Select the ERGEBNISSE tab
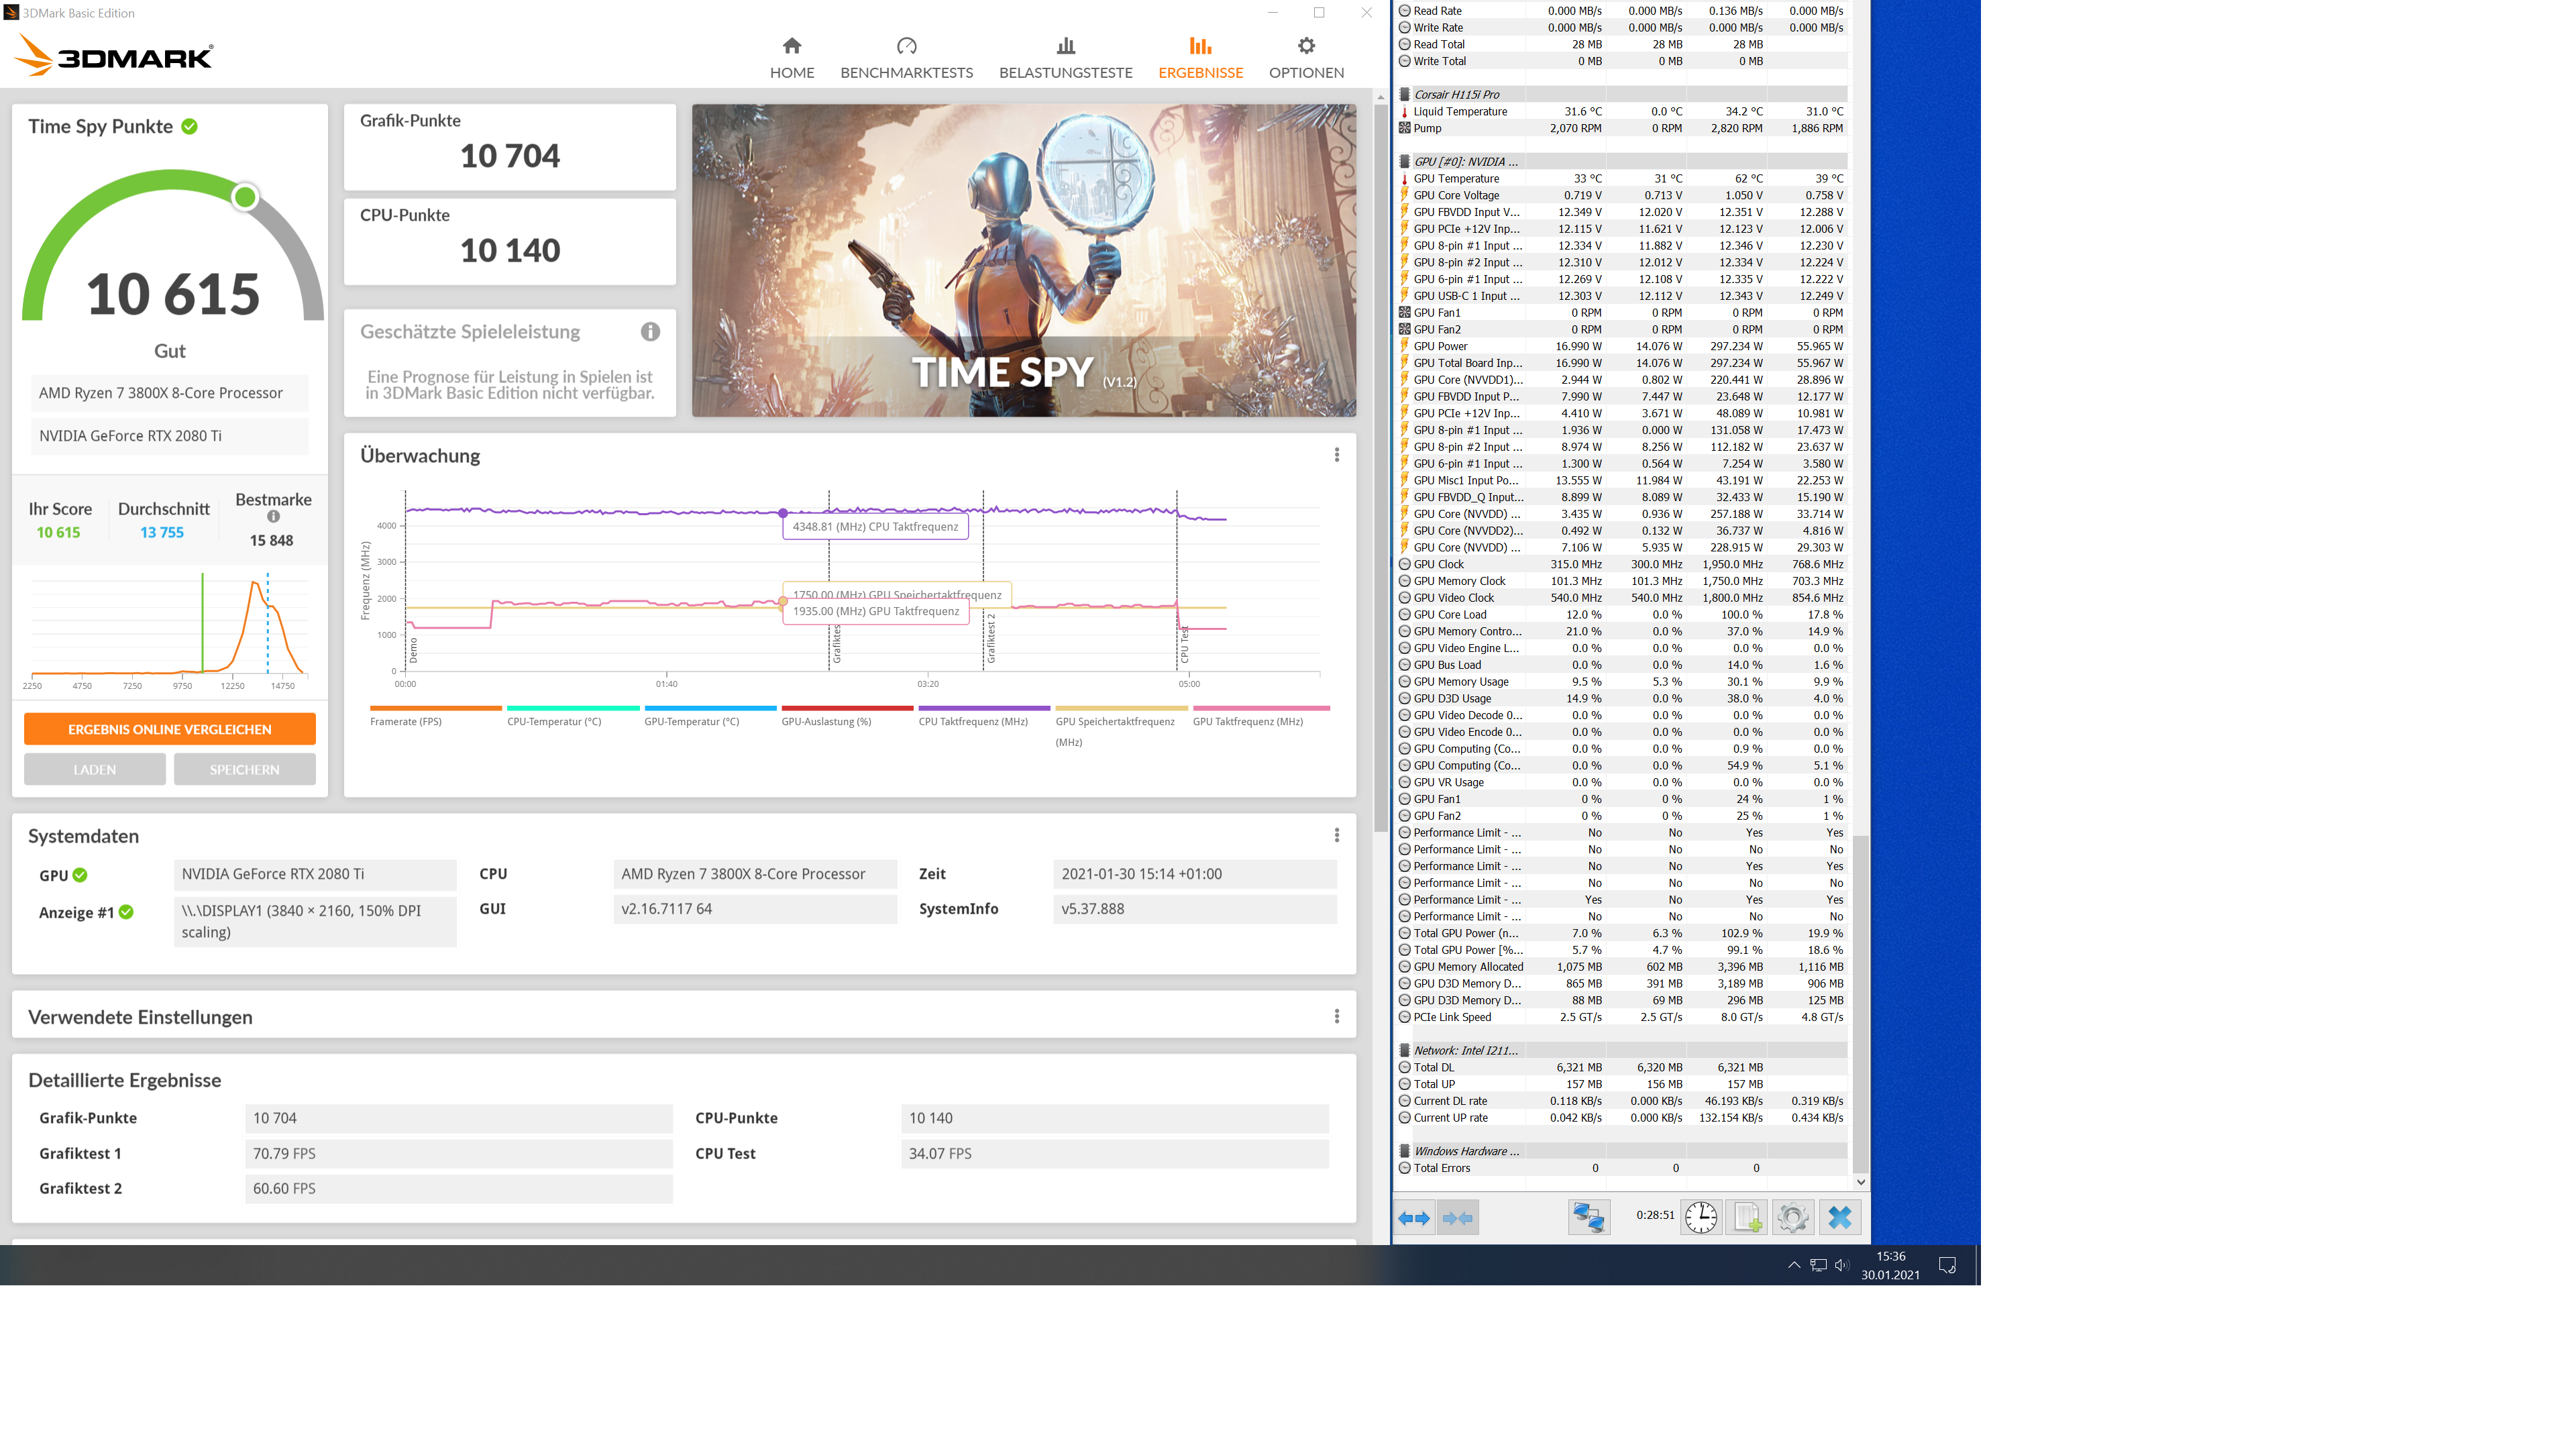The image size is (2576, 1449). pyautogui.click(x=1201, y=58)
